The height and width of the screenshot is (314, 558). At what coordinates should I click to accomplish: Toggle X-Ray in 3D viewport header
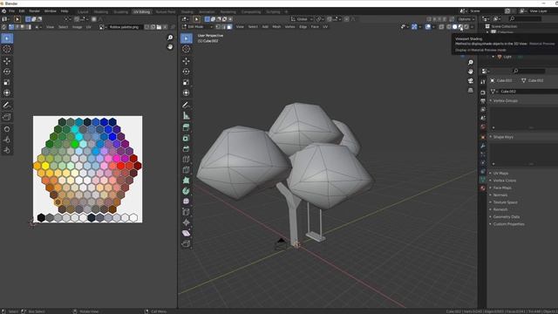coord(441,27)
